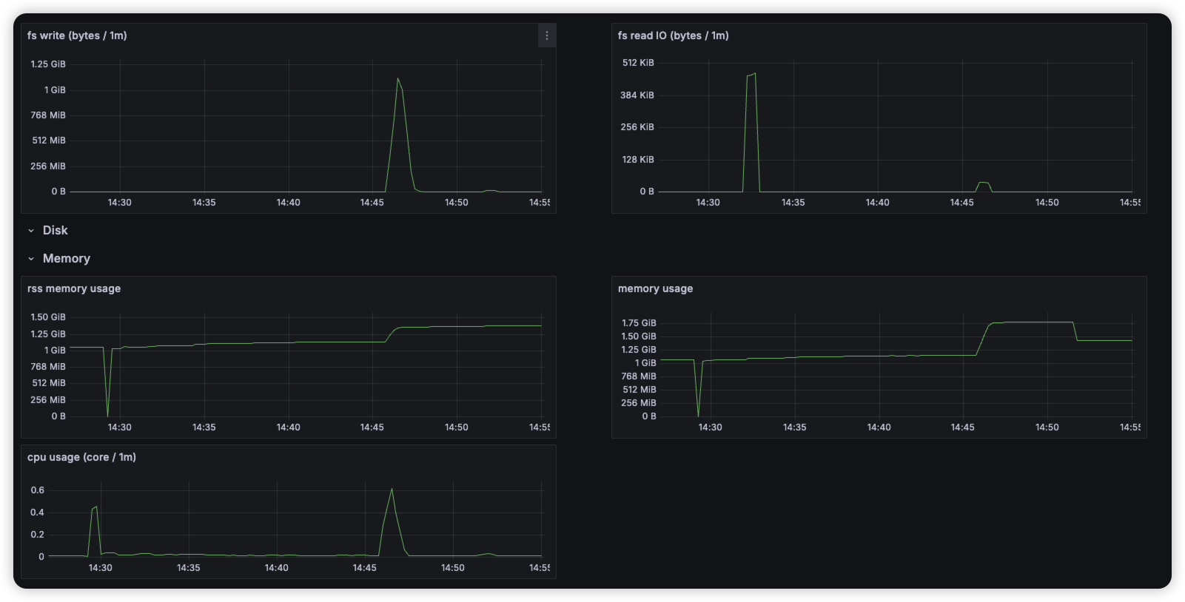Click the small fs write bump after 14:50
This screenshot has height=602, width=1185.
click(x=490, y=191)
